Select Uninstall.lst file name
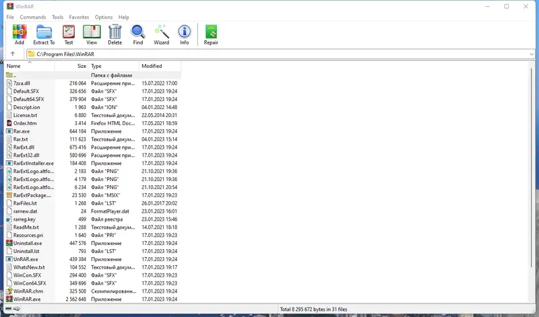The height and width of the screenshot is (317, 539). click(x=26, y=251)
